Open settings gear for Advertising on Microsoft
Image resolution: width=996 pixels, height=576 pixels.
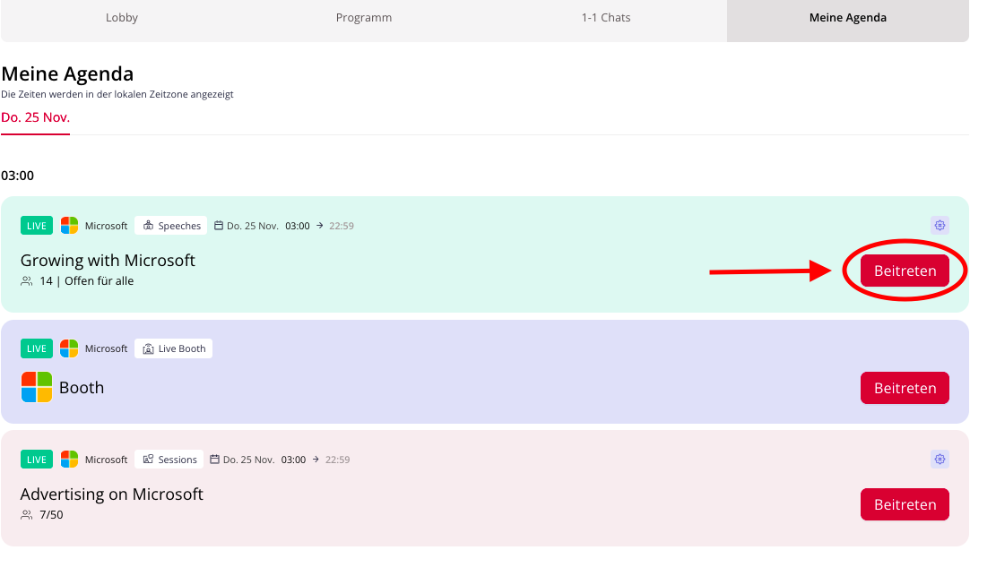(x=940, y=460)
